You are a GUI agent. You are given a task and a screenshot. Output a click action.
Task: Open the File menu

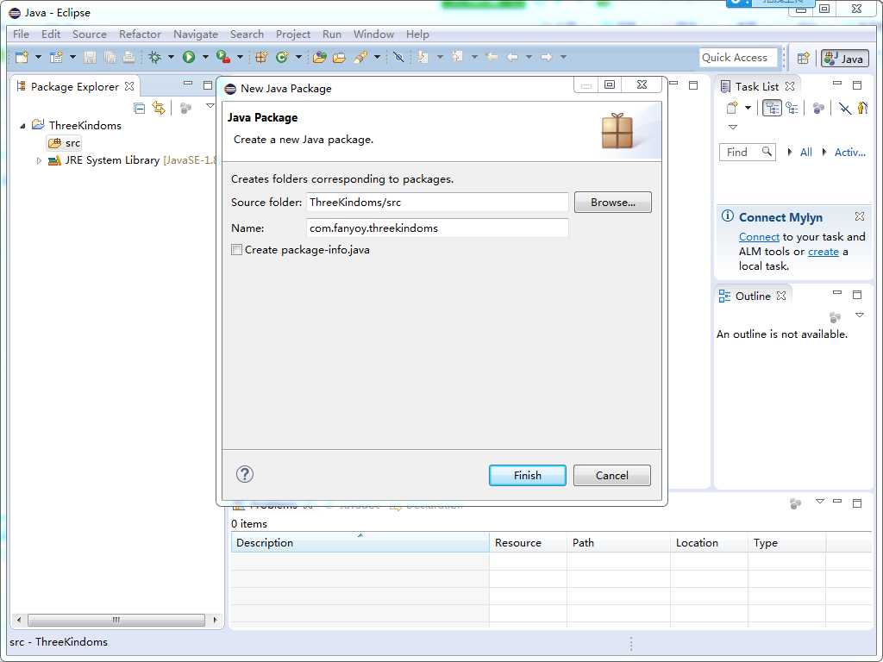tap(21, 34)
